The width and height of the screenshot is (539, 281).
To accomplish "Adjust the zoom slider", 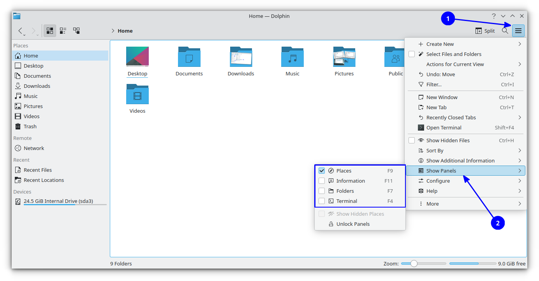I will (x=414, y=263).
